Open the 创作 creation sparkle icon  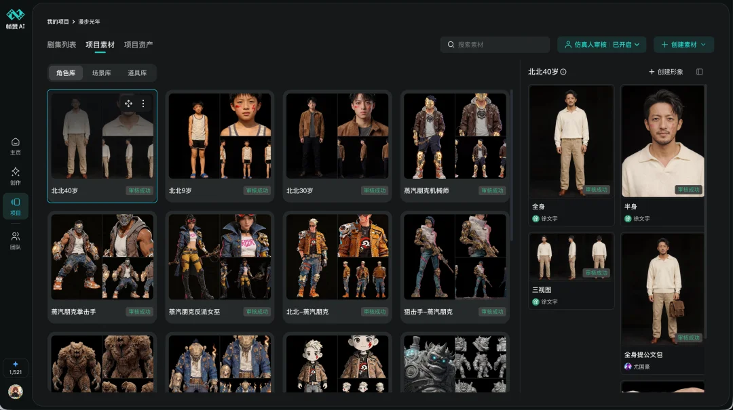[x=15, y=176]
